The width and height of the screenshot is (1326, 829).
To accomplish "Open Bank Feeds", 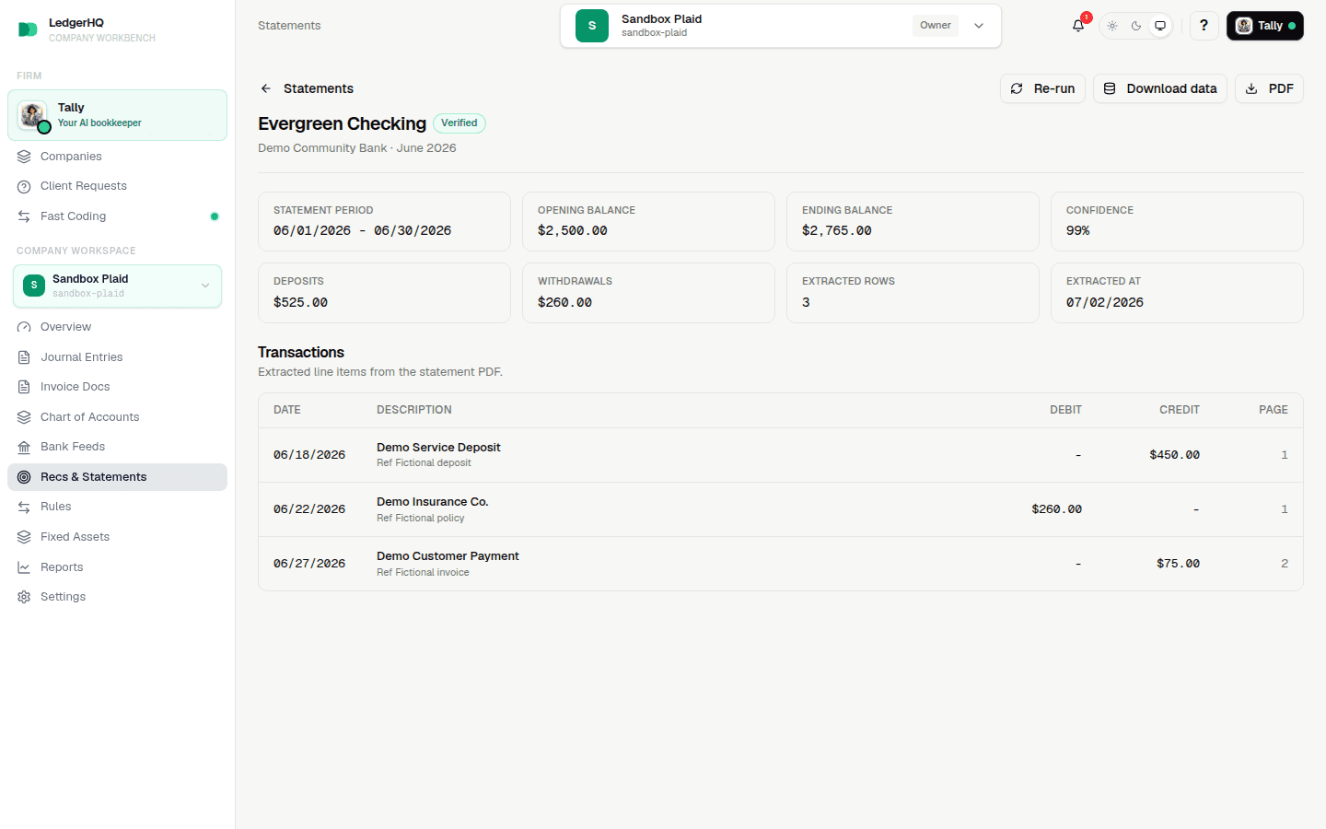I will 117,447.
